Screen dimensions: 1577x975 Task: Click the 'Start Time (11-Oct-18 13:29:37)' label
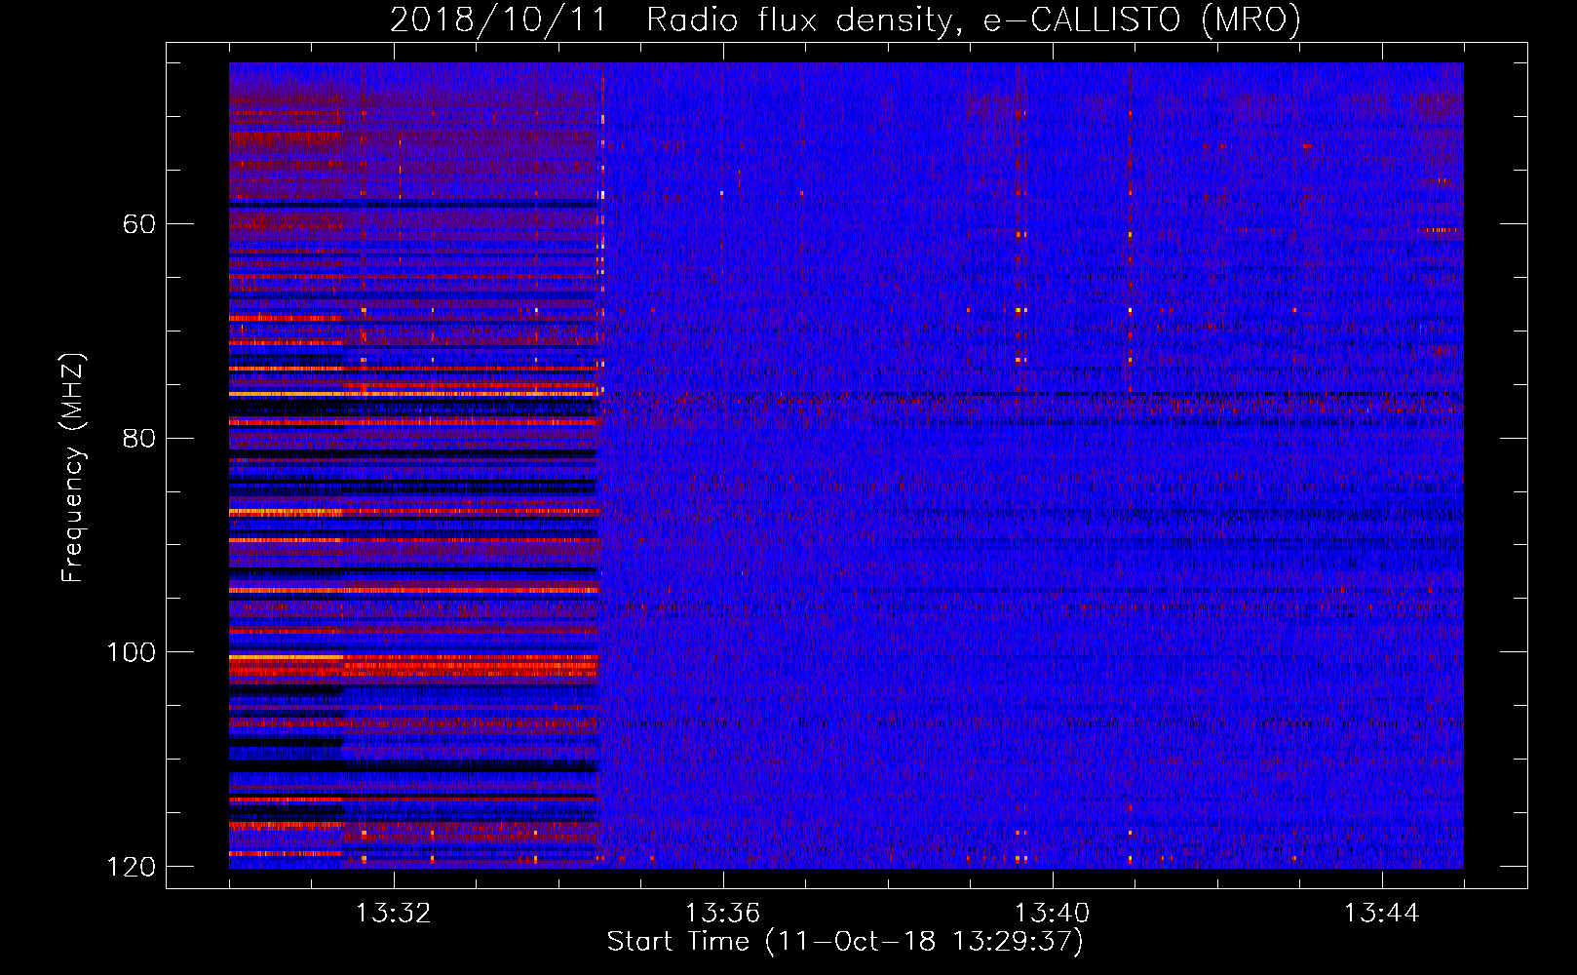pyautogui.click(x=845, y=942)
